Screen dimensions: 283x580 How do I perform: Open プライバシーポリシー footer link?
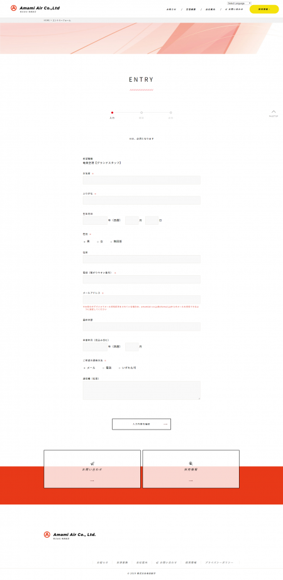click(219, 562)
